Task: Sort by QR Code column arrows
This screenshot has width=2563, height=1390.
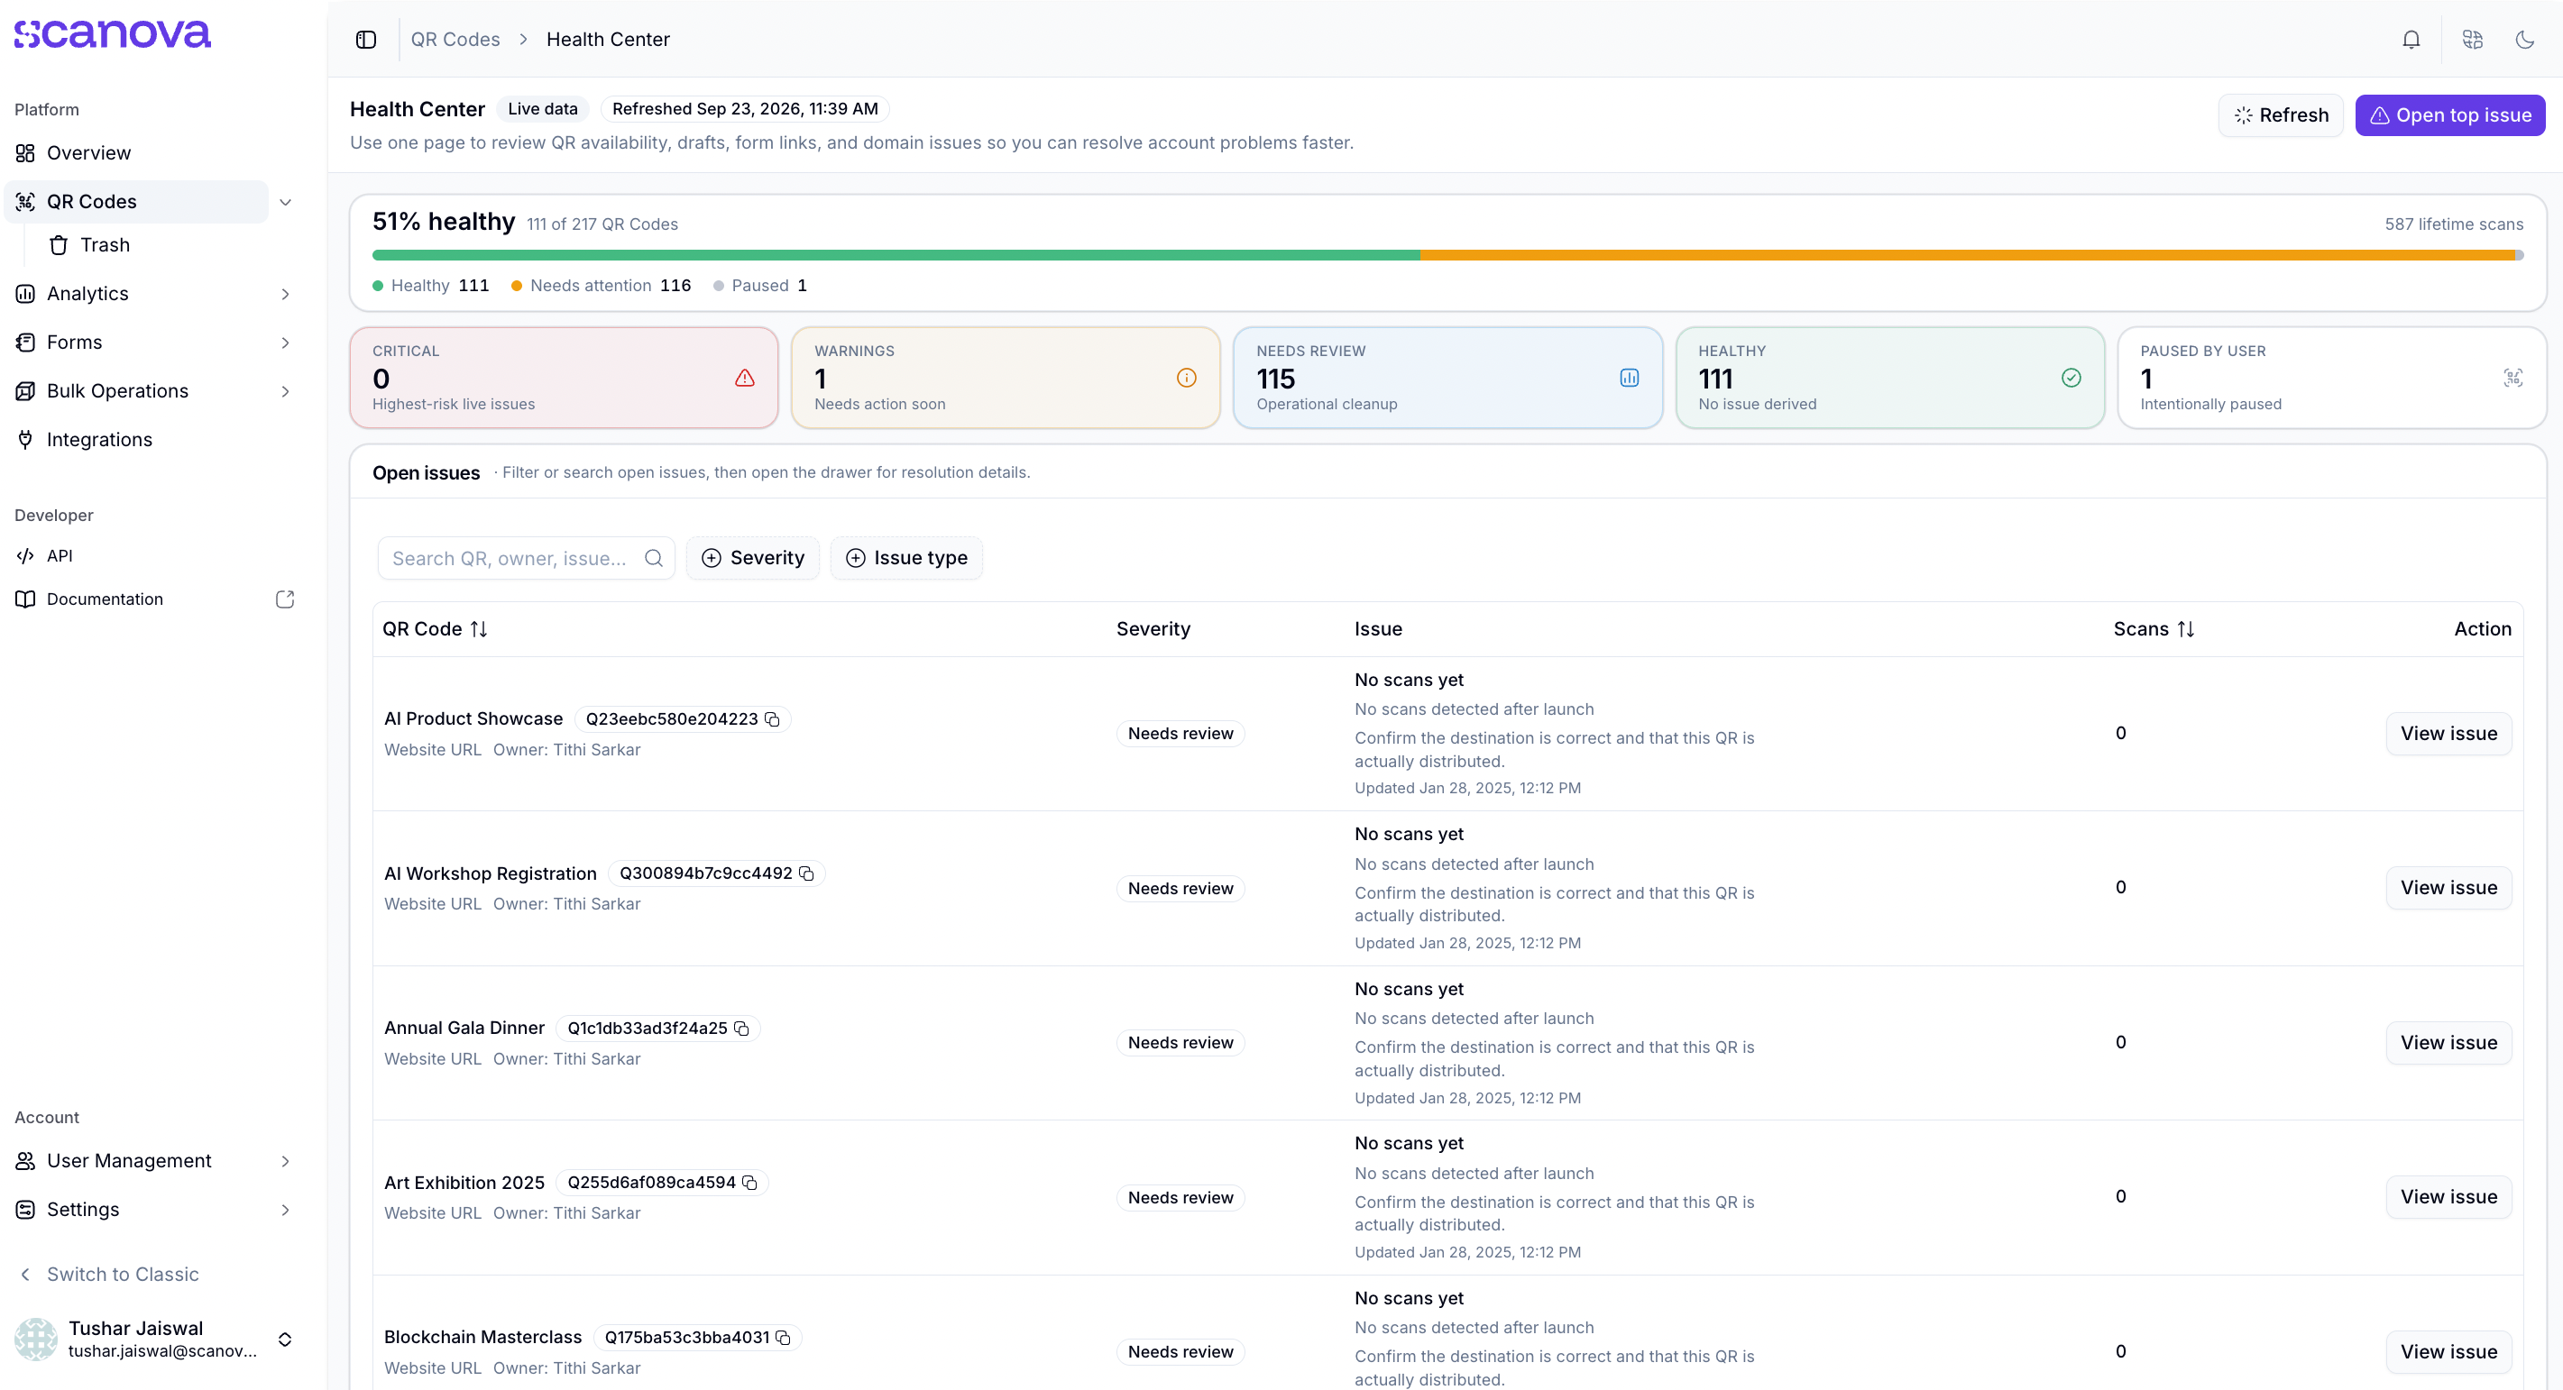Action: coord(479,629)
